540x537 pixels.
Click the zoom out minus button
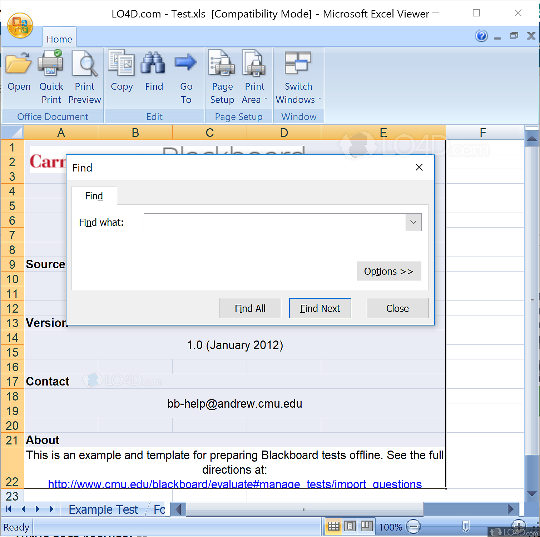(413, 527)
